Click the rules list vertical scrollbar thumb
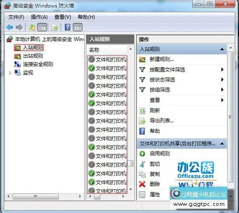The width and height of the screenshot is (239, 213). (x=131, y=163)
